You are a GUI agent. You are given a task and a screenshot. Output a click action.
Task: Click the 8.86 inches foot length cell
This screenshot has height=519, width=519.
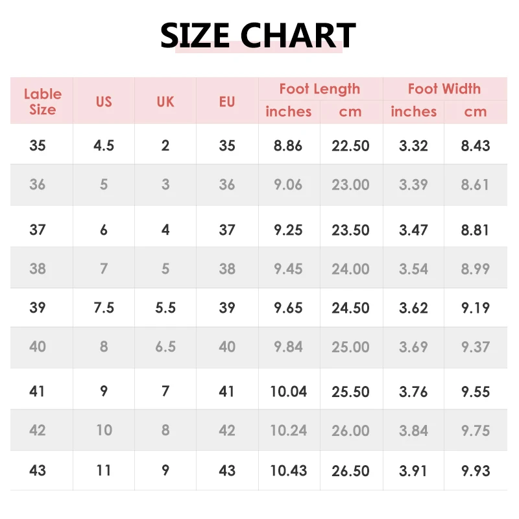pos(288,145)
